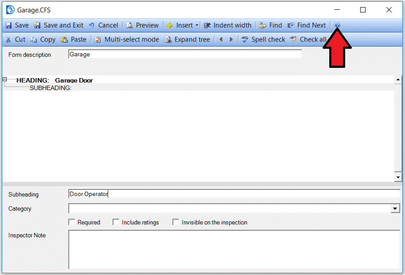This screenshot has height=275, width=405.
Task: Collapse the Garage Door heading node
Action: 5,79
